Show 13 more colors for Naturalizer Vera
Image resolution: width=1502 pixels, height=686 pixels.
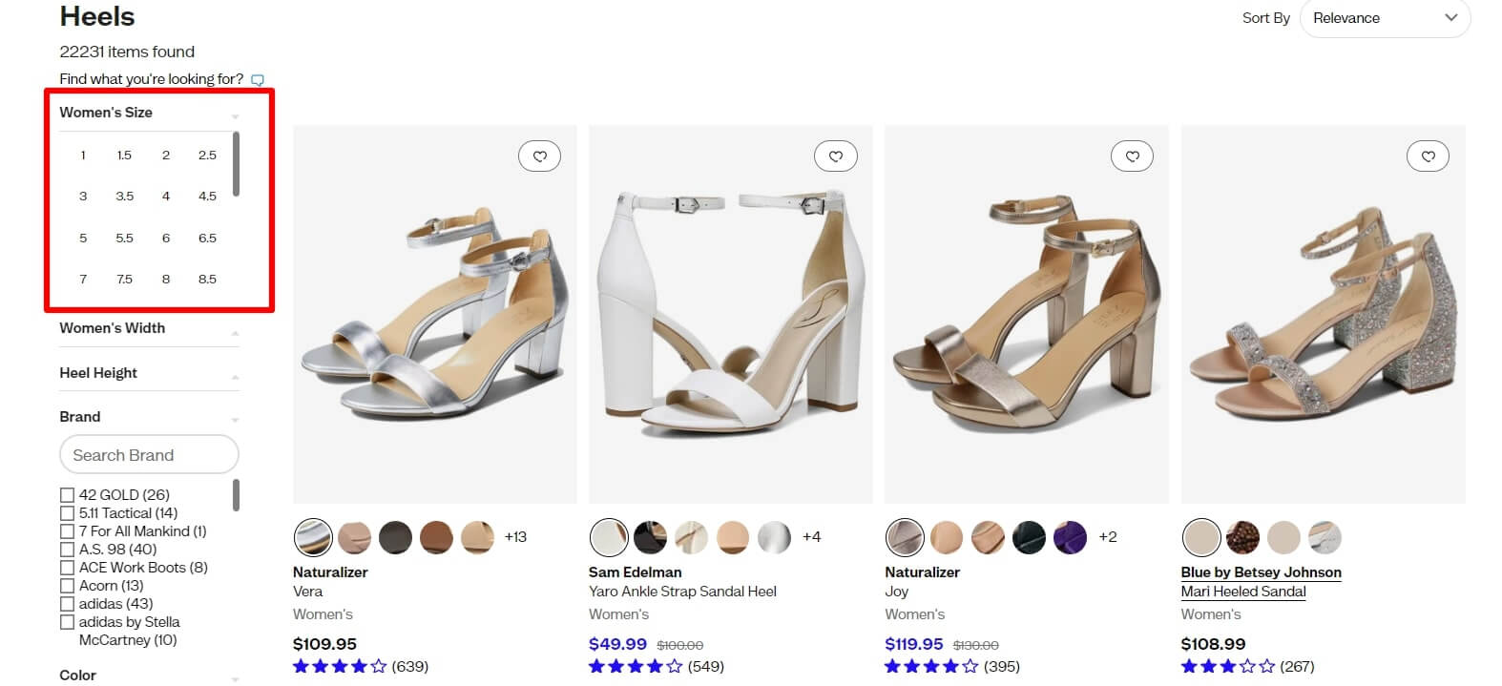tap(515, 537)
